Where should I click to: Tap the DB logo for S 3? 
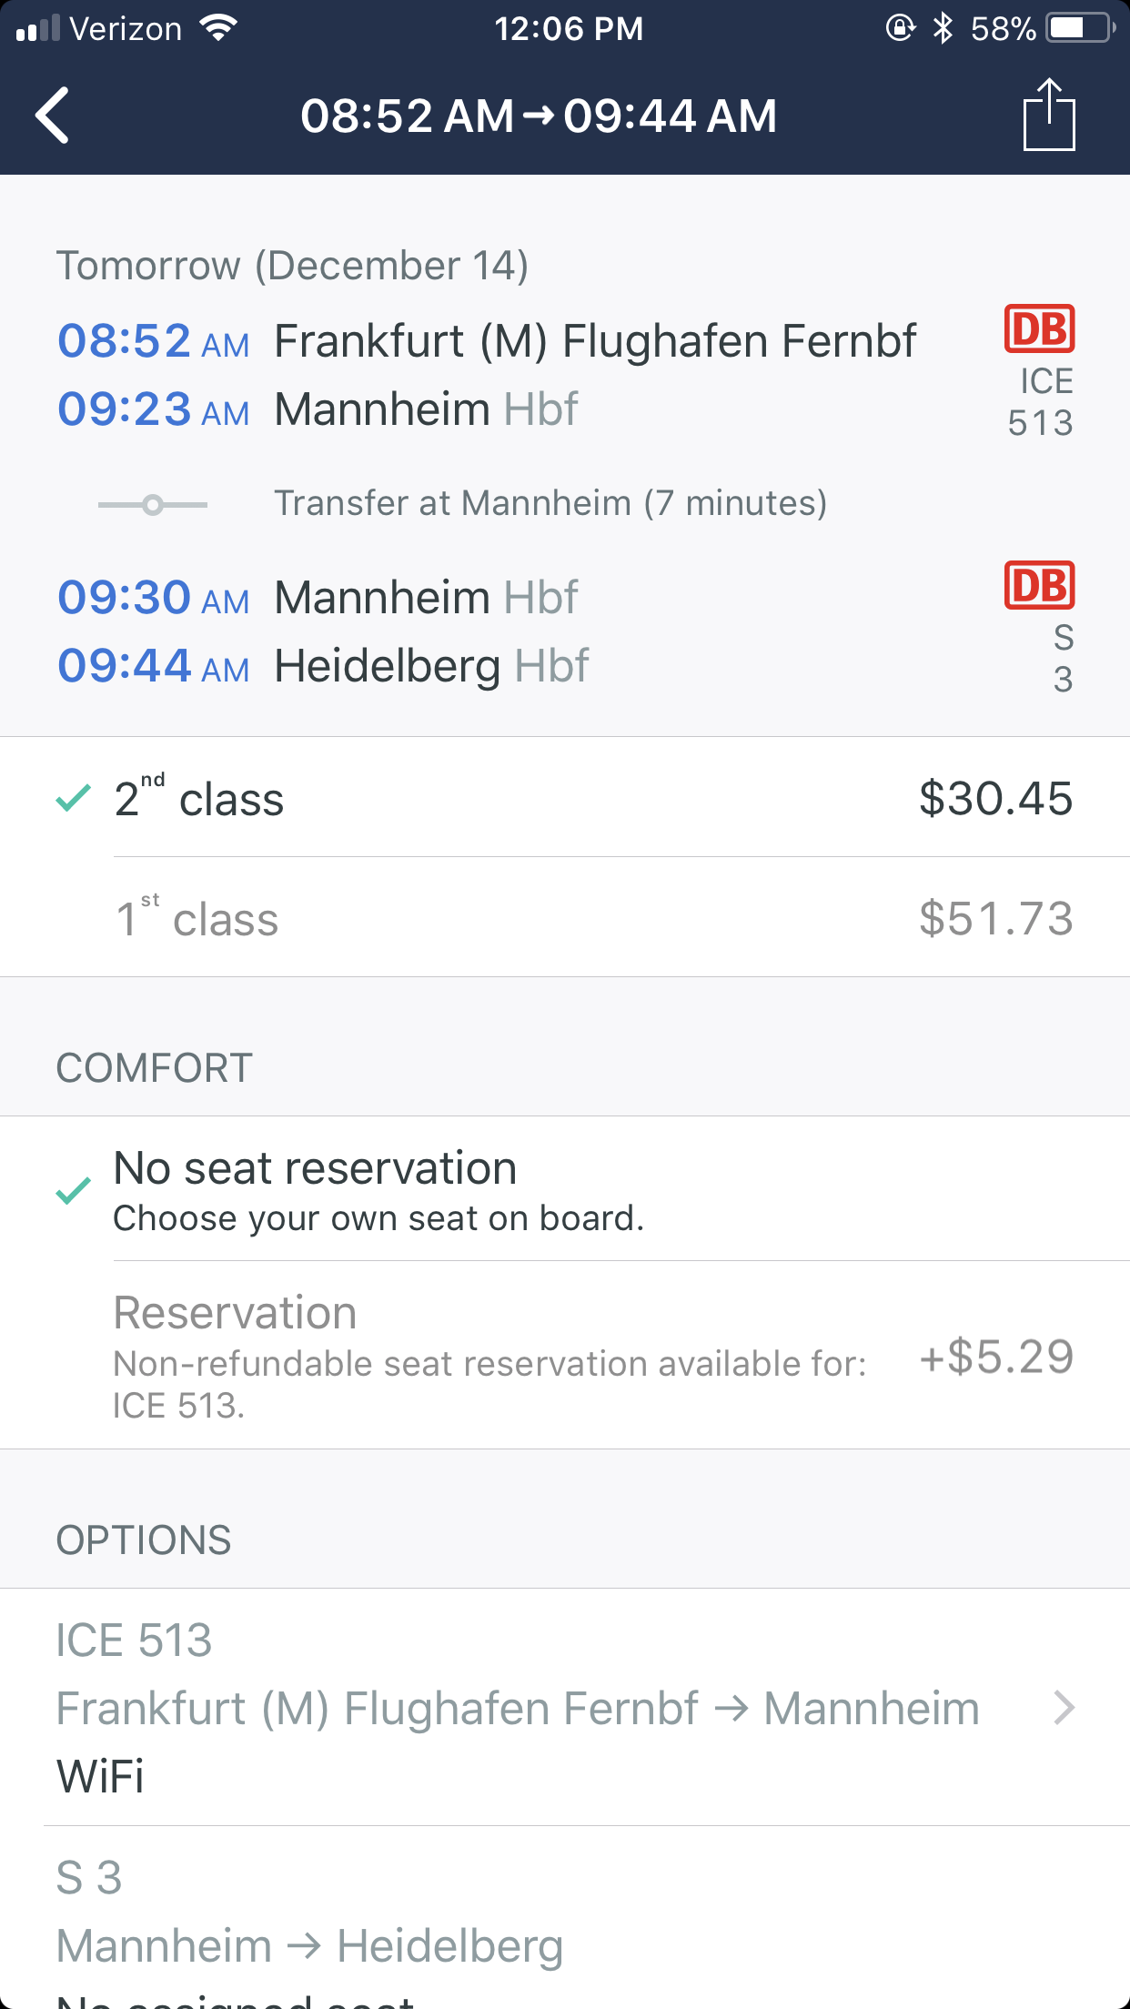[x=1039, y=585]
